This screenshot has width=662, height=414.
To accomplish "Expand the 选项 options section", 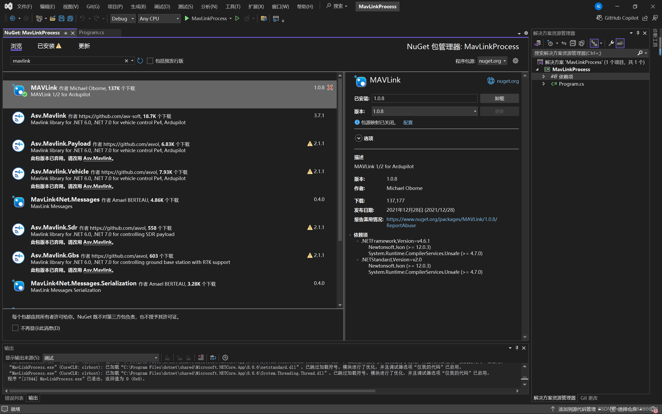I will pyautogui.click(x=358, y=138).
